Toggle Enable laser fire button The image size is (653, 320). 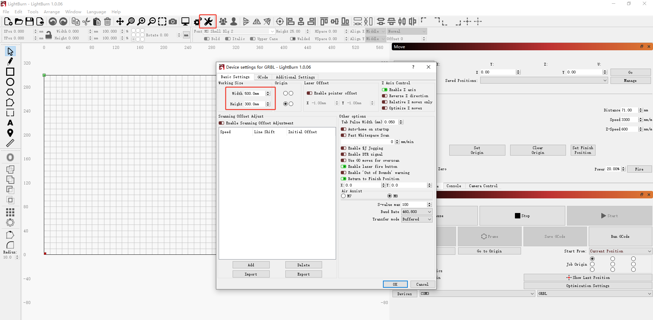[344, 166]
